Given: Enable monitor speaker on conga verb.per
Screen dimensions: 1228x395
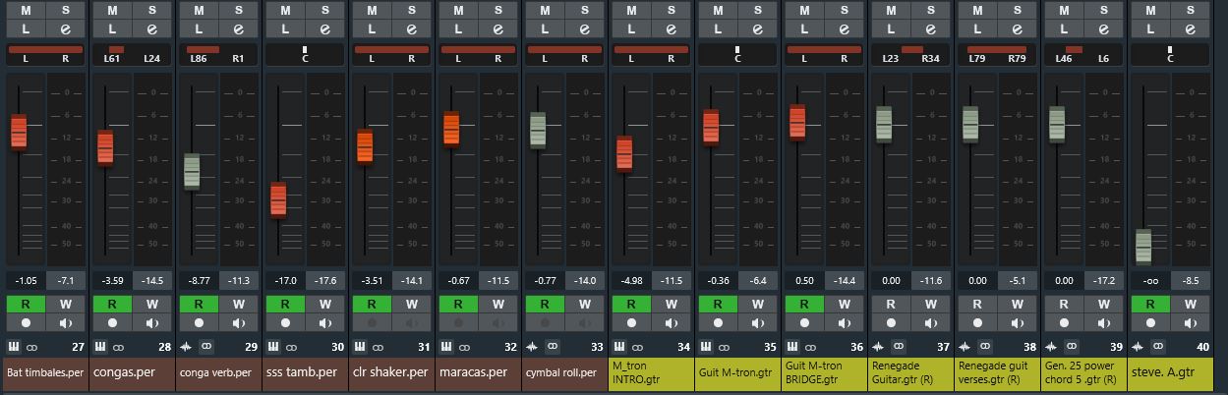Looking at the screenshot, I should click(238, 322).
